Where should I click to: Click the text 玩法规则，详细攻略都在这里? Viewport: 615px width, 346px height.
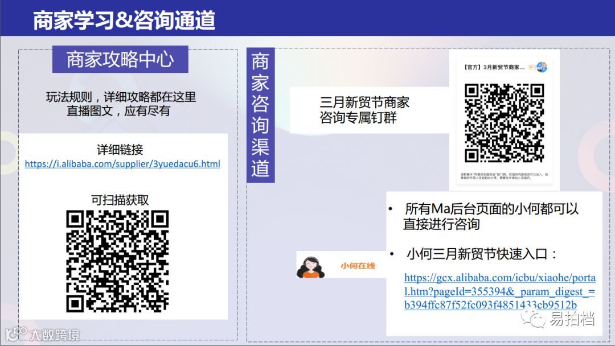coord(121,97)
